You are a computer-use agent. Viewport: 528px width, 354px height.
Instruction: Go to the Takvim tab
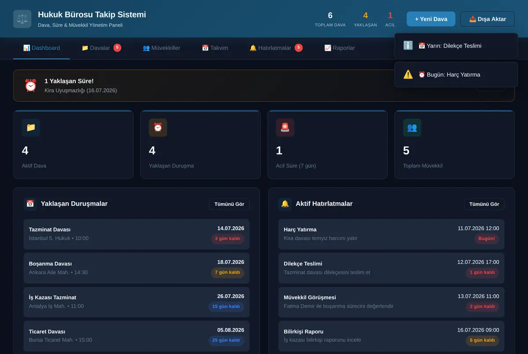click(215, 48)
